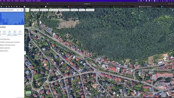Click Add your business link
Screen dimensions: 174x98
click(5, 48)
